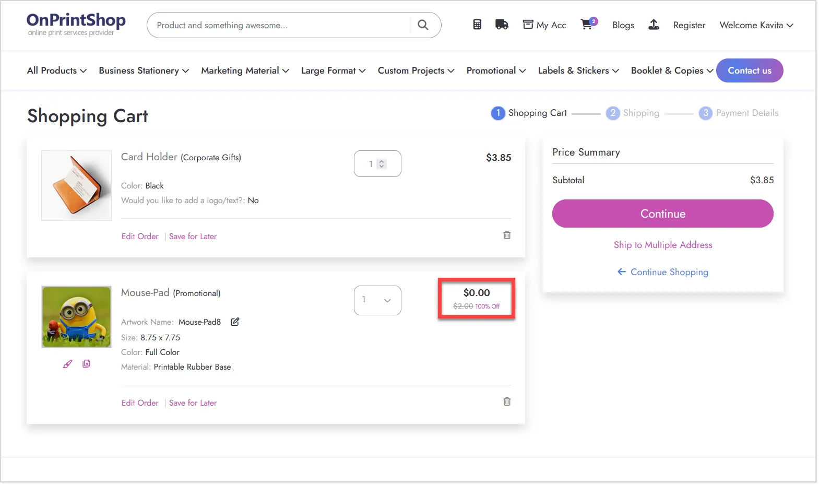Image resolution: width=819 pixels, height=485 pixels.
Task: Open Booklet & Copies menu
Action: coord(672,70)
